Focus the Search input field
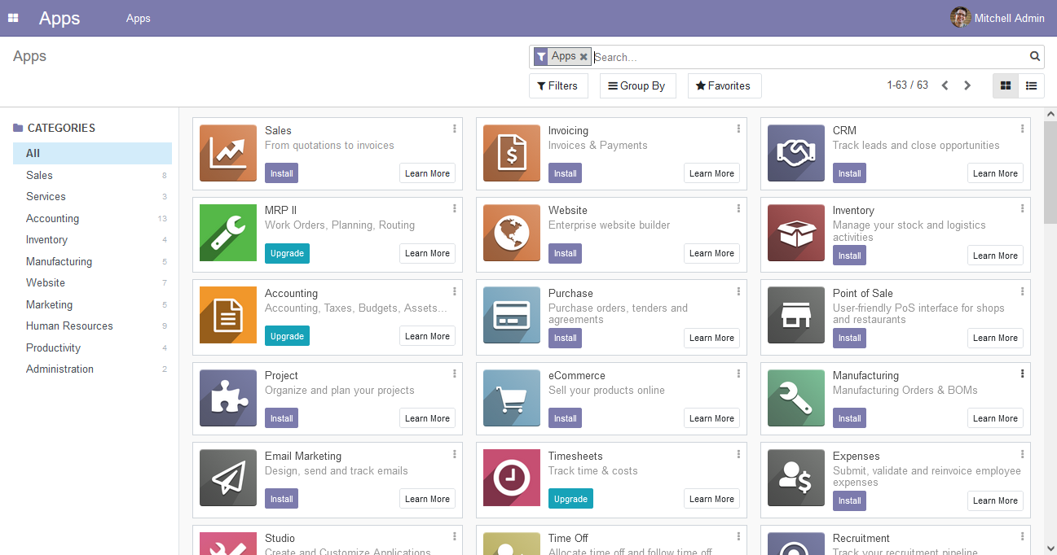Image resolution: width=1057 pixels, height=555 pixels. pyautogui.click(x=809, y=57)
